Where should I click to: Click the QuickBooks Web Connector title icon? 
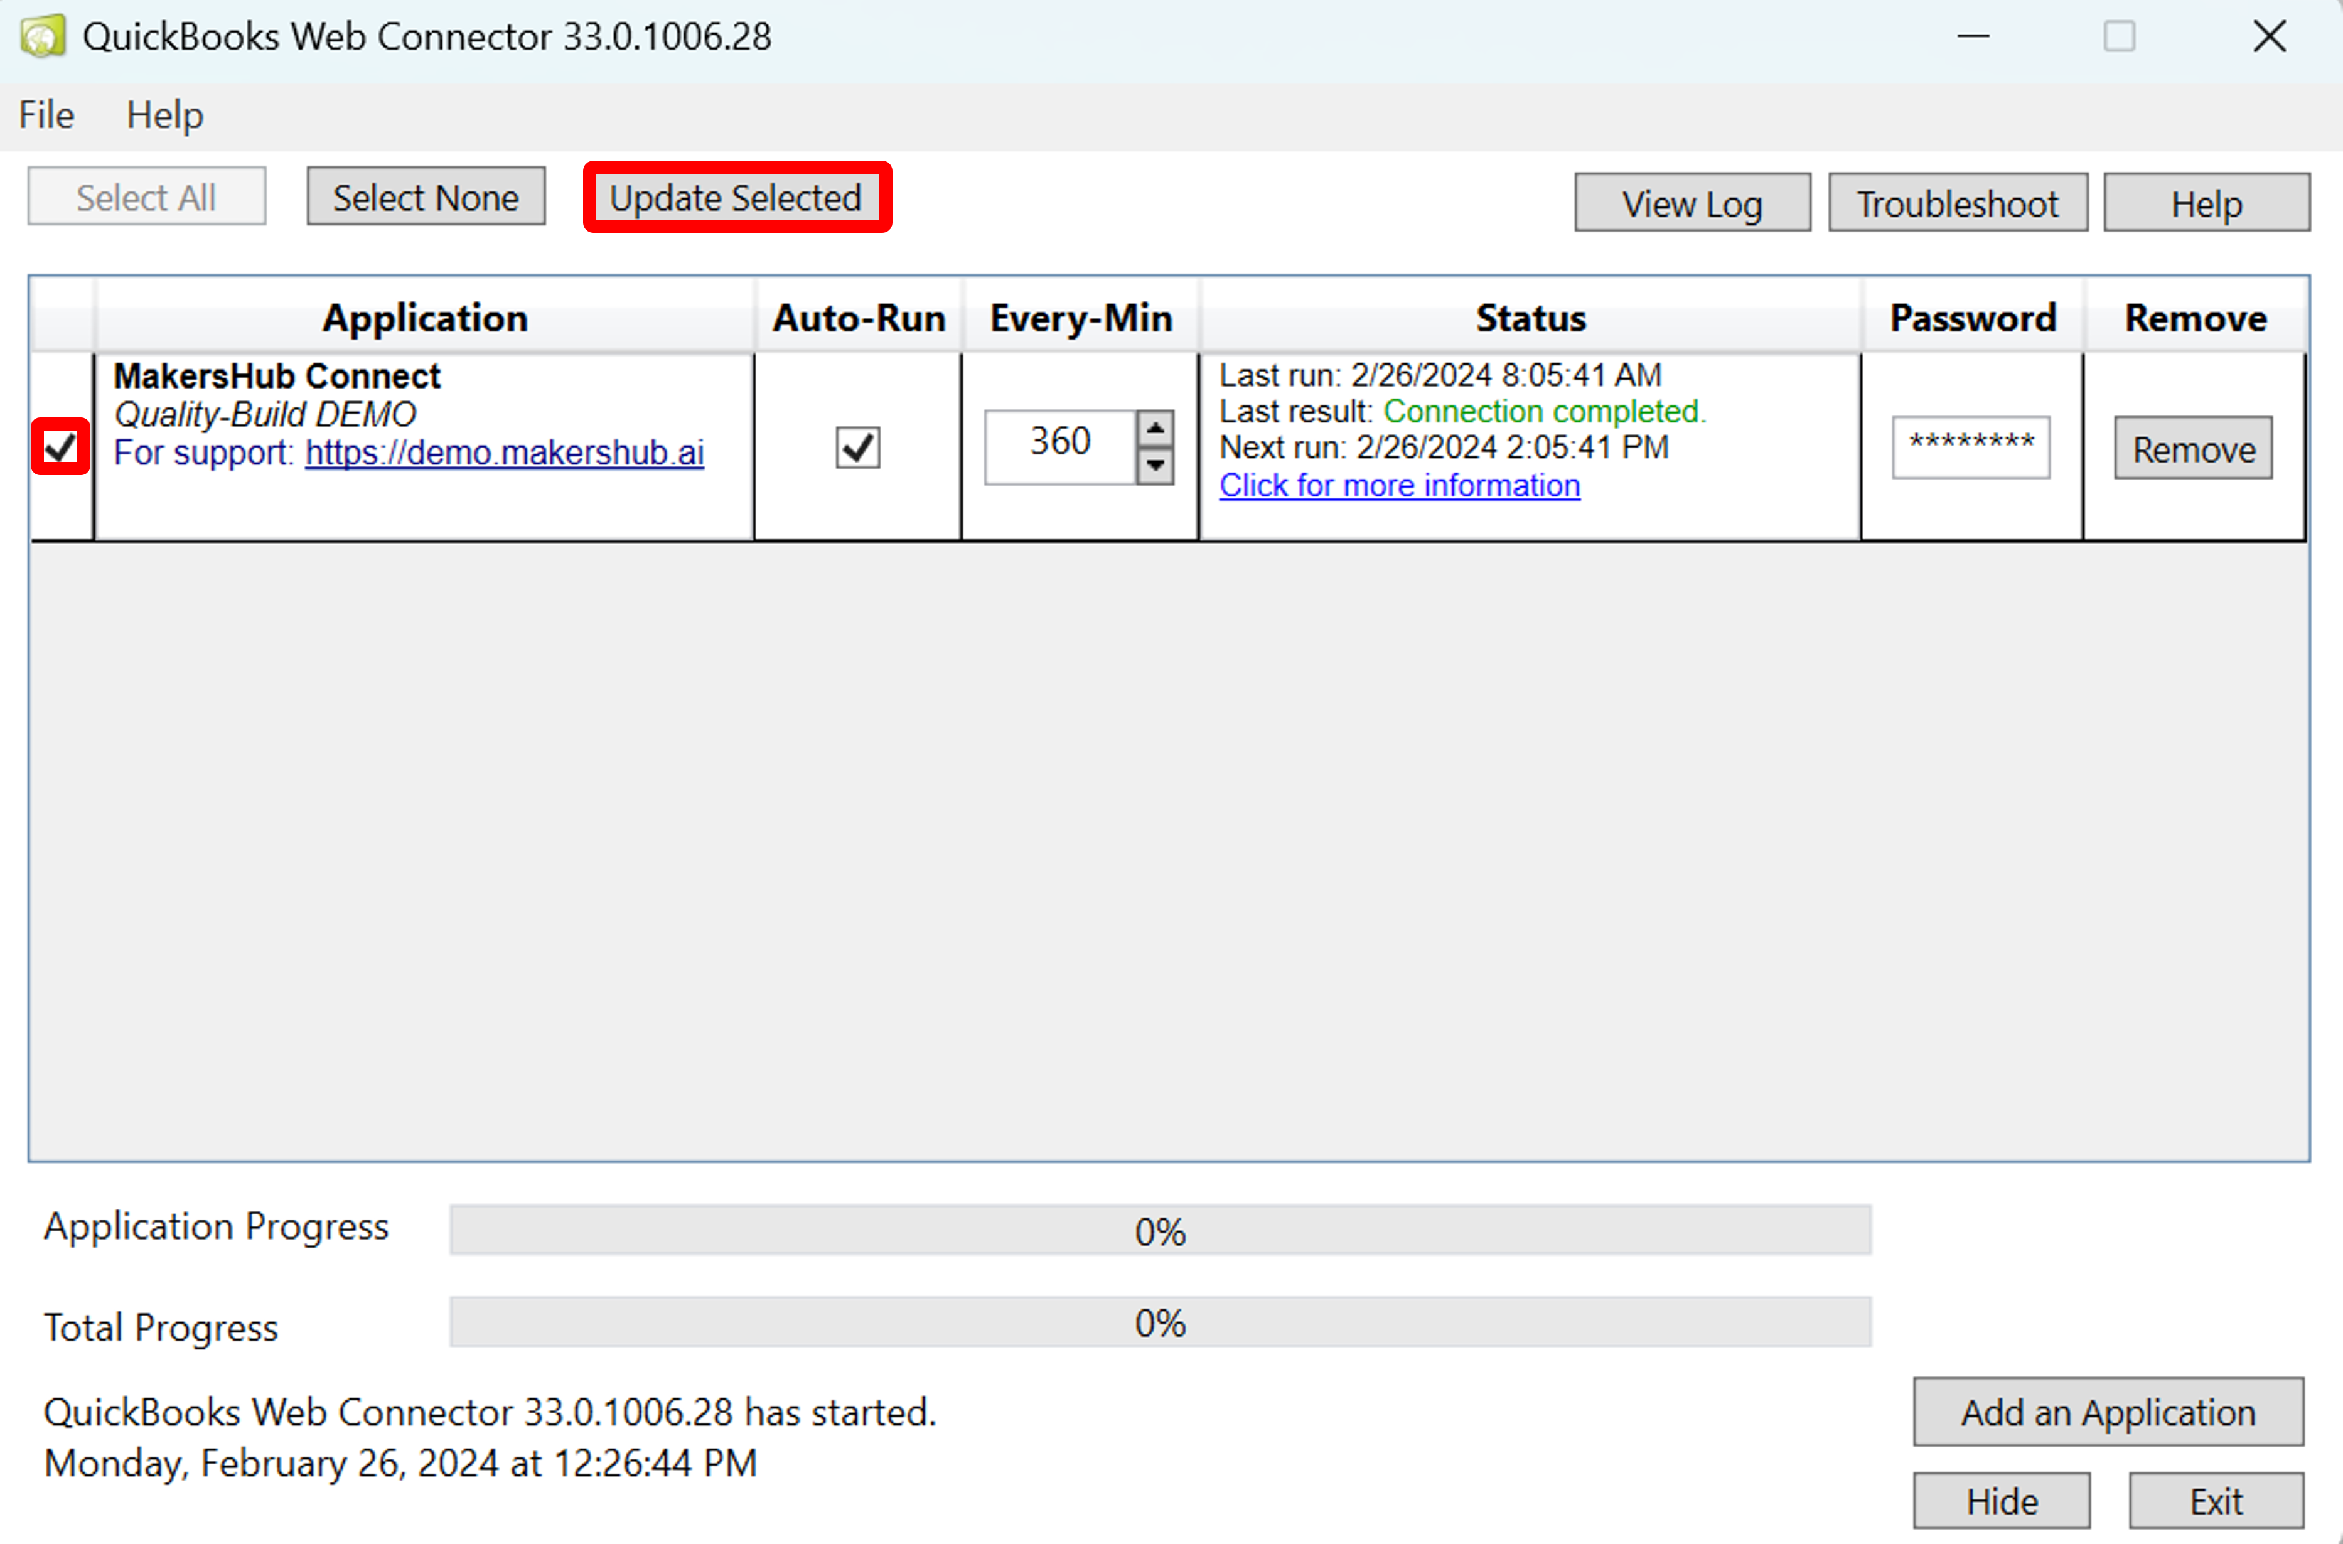point(42,36)
